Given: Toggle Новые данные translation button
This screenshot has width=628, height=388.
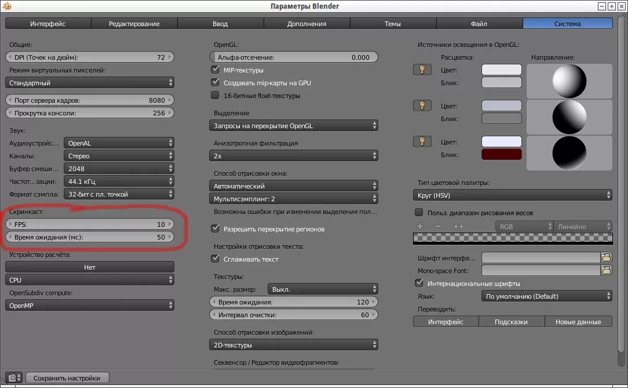Looking at the screenshot, I should [578, 322].
